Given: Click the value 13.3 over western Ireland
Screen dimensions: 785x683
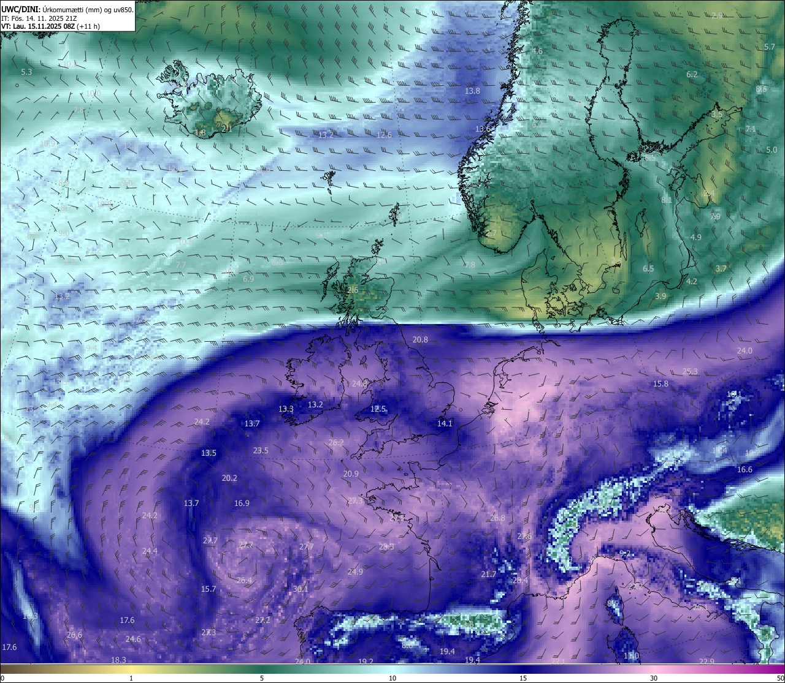Looking at the screenshot, I should [x=286, y=409].
